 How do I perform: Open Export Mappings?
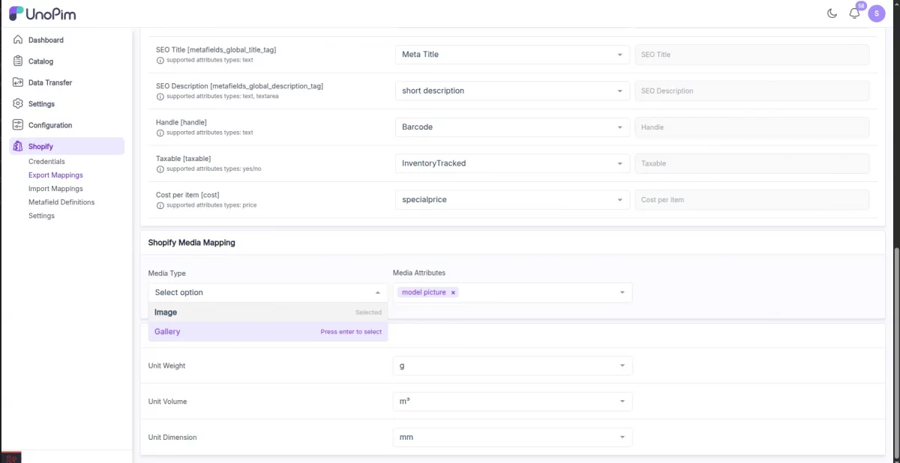pyautogui.click(x=55, y=175)
